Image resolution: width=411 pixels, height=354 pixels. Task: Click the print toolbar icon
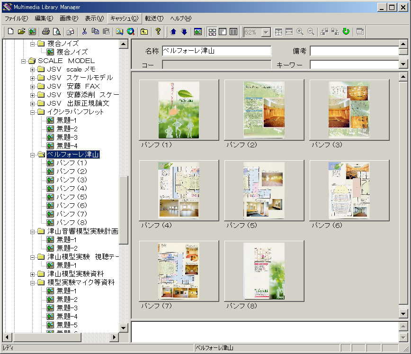[x=46, y=32]
